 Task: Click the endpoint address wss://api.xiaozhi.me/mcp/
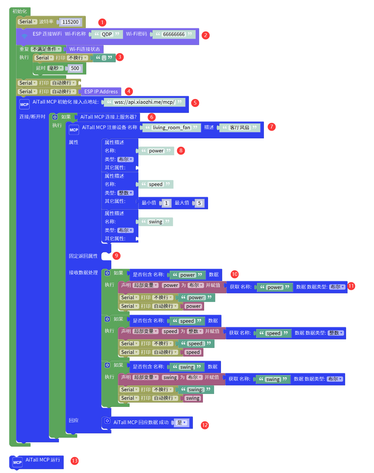coord(144,102)
